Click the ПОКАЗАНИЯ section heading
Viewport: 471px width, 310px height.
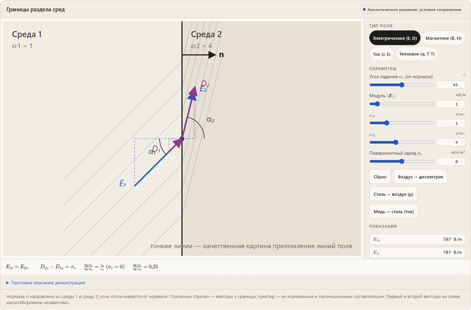click(383, 226)
